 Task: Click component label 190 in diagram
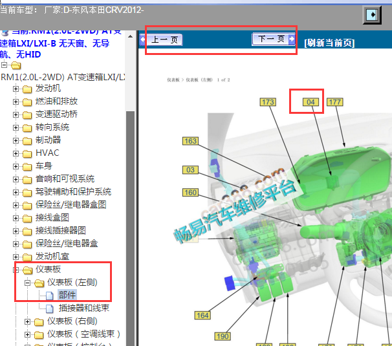pos(223,336)
